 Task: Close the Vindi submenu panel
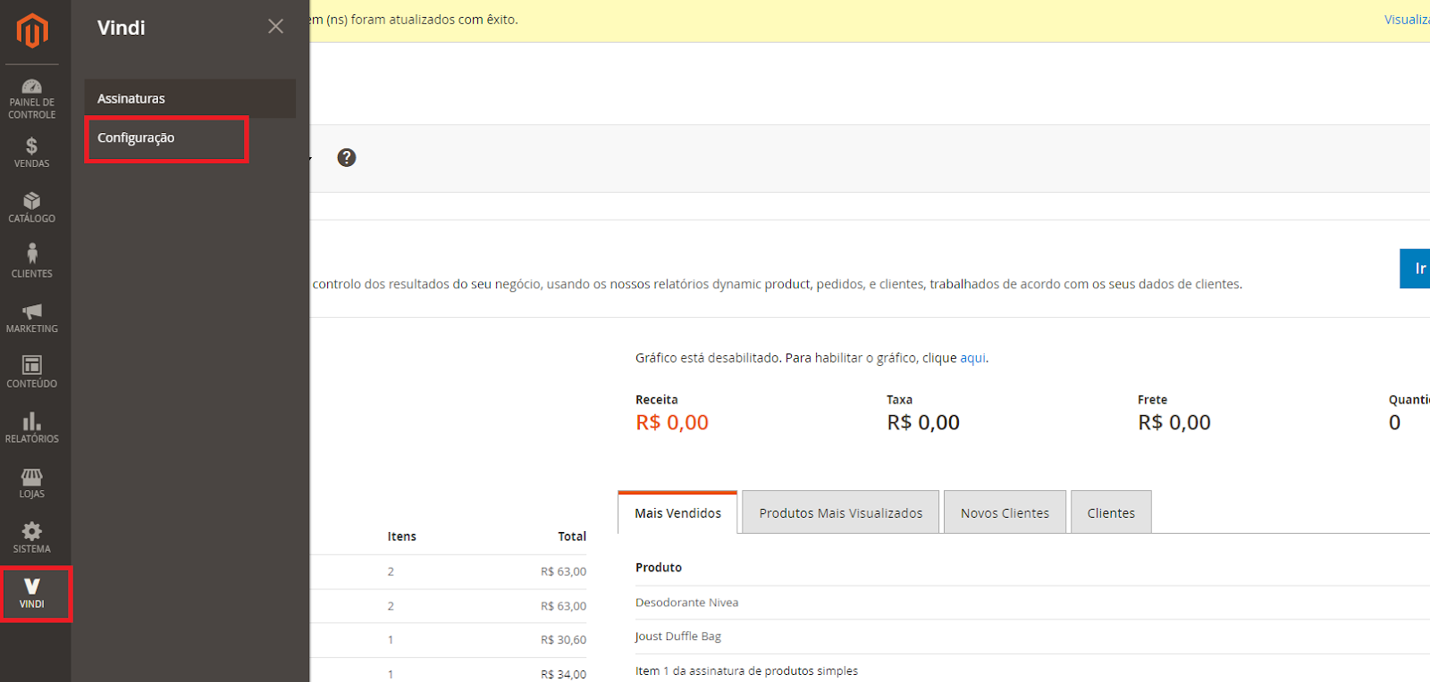tap(275, 27)
